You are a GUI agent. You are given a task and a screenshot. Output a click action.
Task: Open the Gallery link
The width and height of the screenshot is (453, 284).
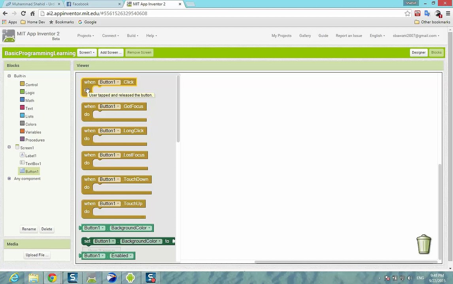pos(305,36)
